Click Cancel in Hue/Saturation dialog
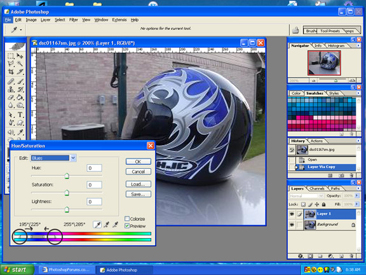Image resolution: width=366 pixels, height=275 pixels. [x=138, y=172]
